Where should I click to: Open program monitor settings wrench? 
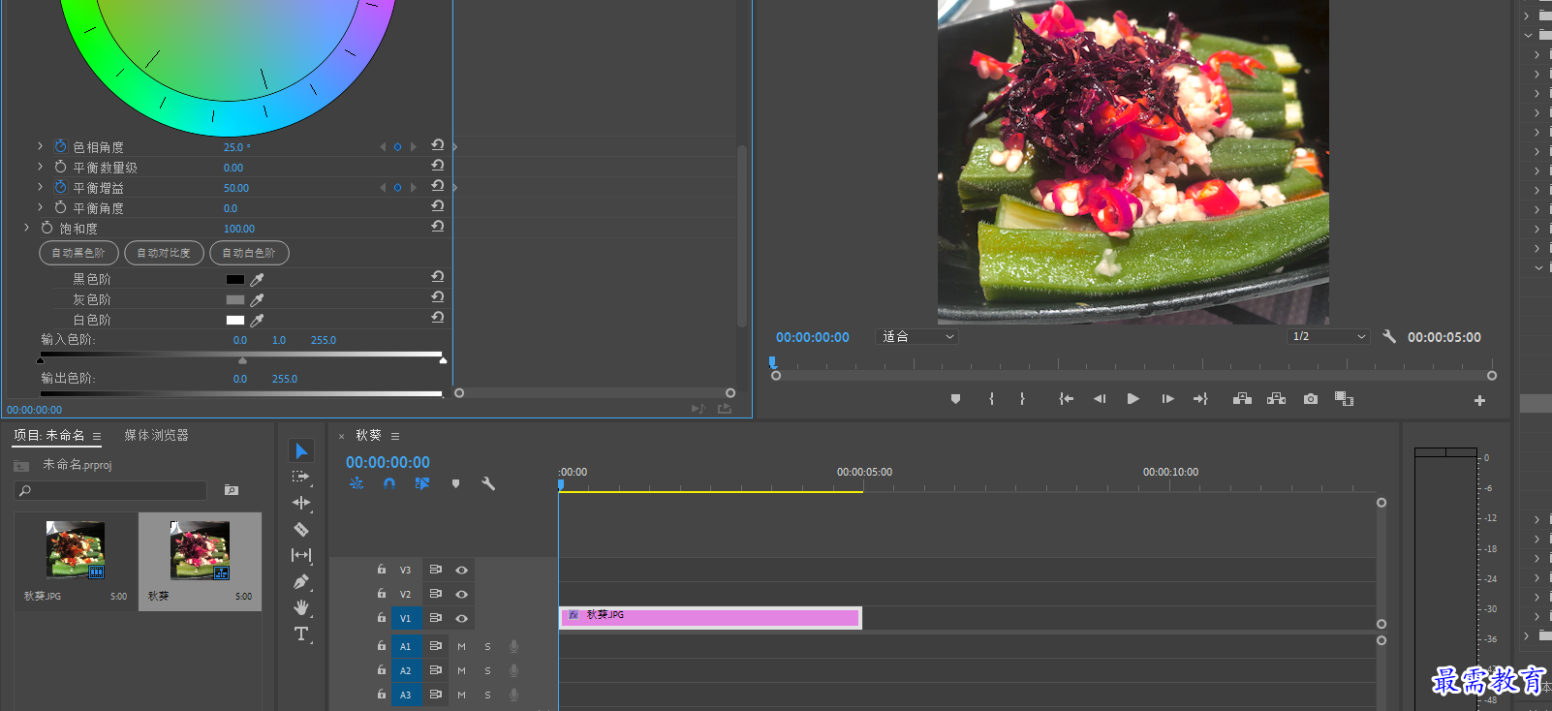click(x=1389, y=336)
